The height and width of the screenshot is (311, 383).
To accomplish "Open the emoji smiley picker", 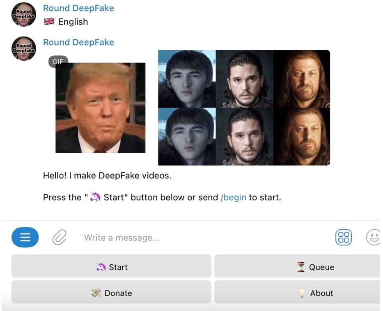I will pos(374,237).
